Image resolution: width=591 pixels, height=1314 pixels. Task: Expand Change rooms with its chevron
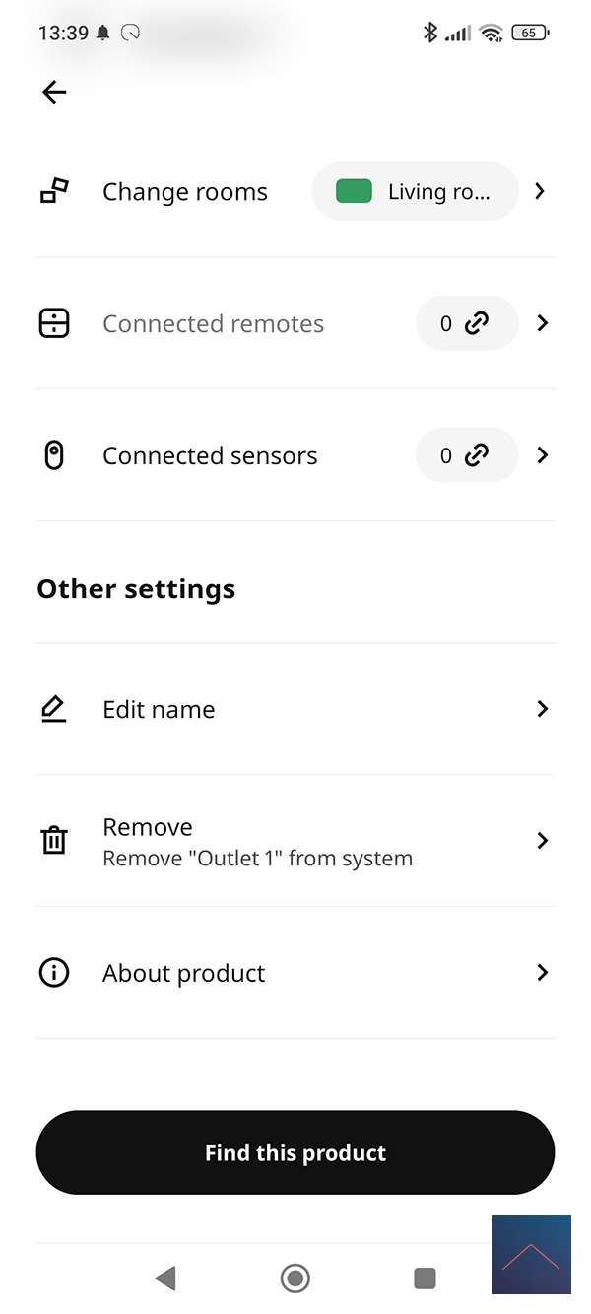[540, 191]
